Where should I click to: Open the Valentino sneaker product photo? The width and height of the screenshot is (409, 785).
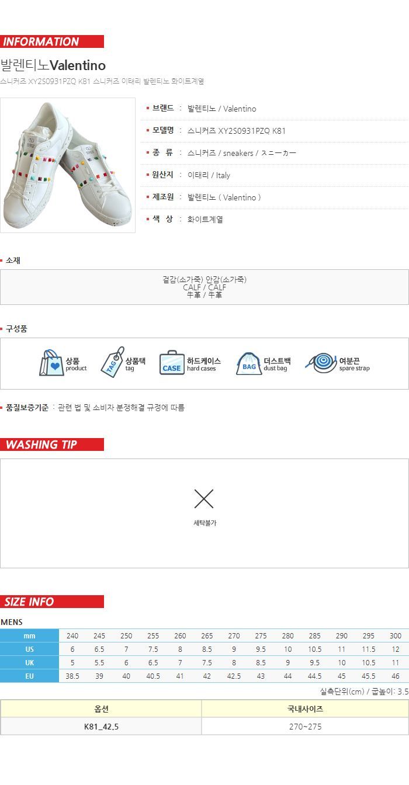68,165
